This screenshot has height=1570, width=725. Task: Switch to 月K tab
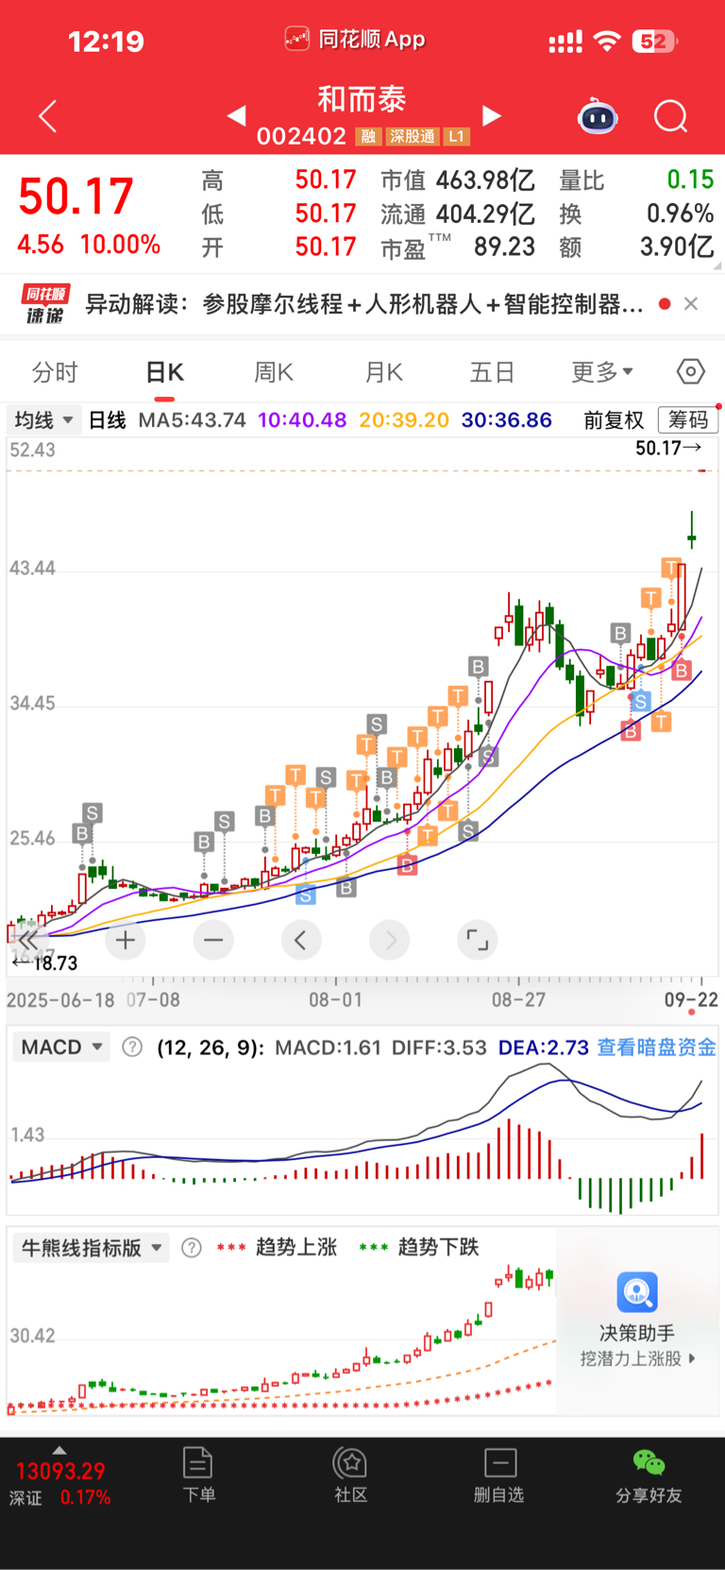(x=383, y=372)
